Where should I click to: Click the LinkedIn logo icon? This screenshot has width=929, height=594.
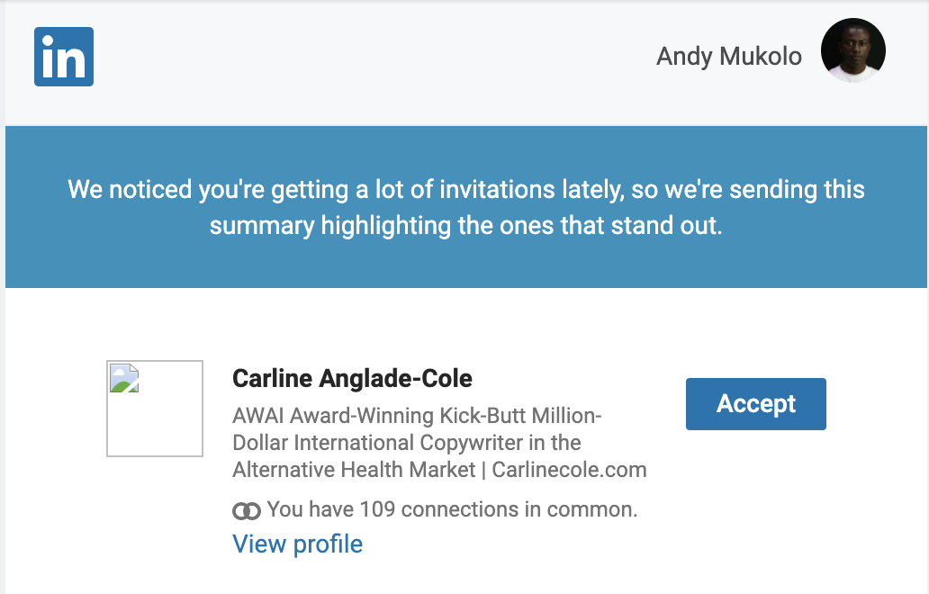tap(63, 57)
